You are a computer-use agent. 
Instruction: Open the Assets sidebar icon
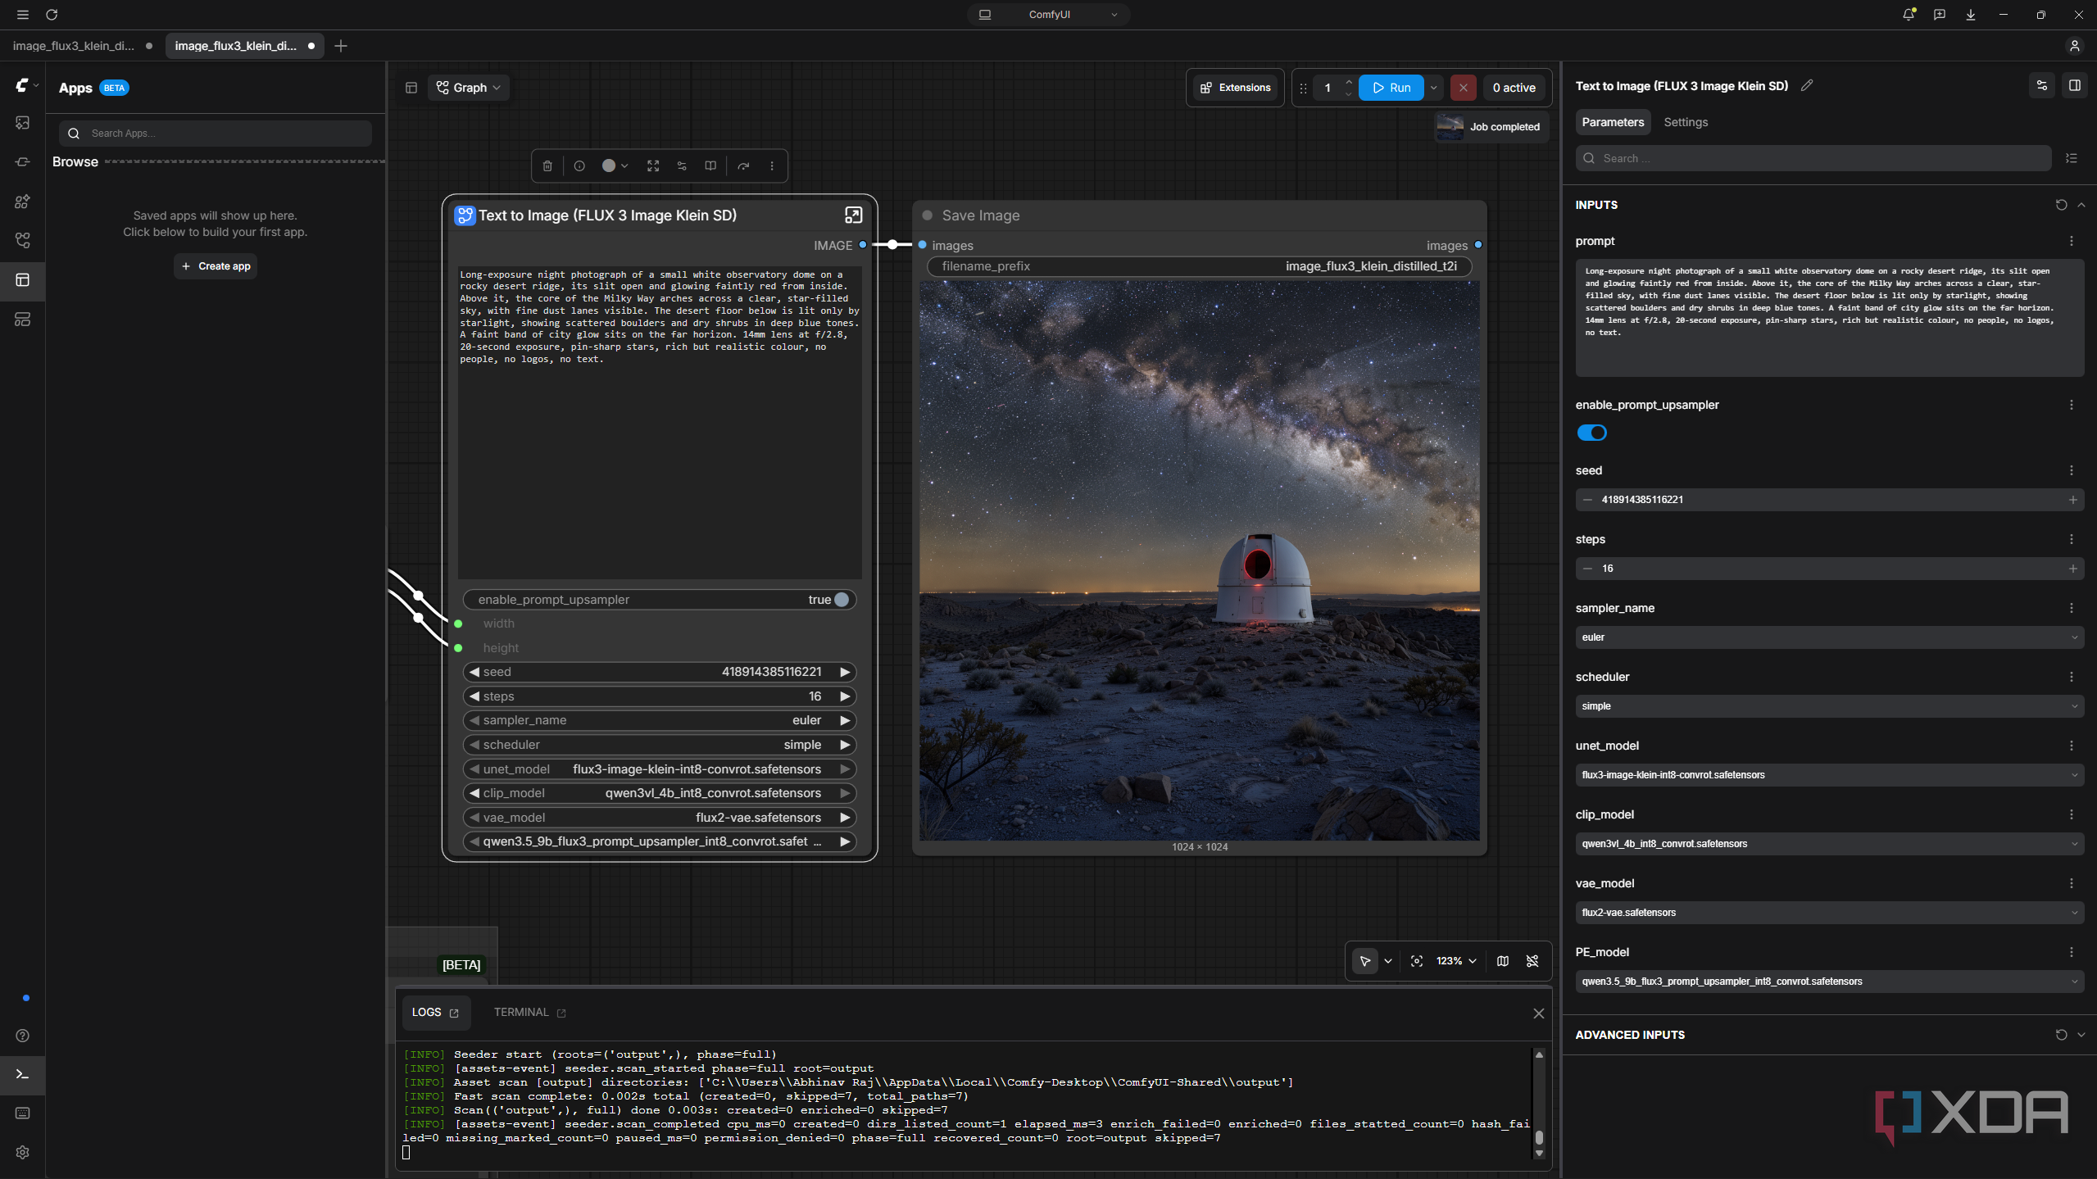tap(23, 123)
